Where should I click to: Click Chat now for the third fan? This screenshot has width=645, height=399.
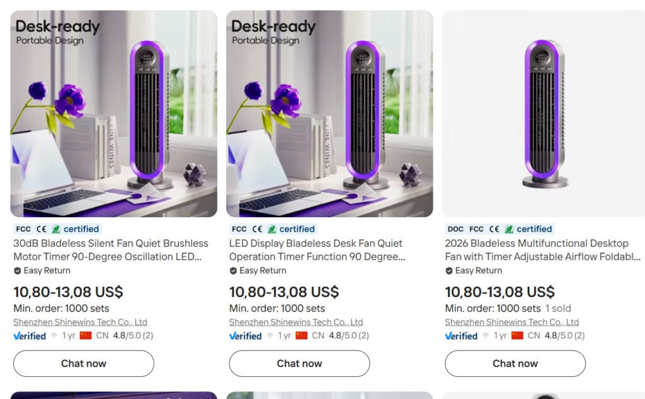tap(515, 363)
